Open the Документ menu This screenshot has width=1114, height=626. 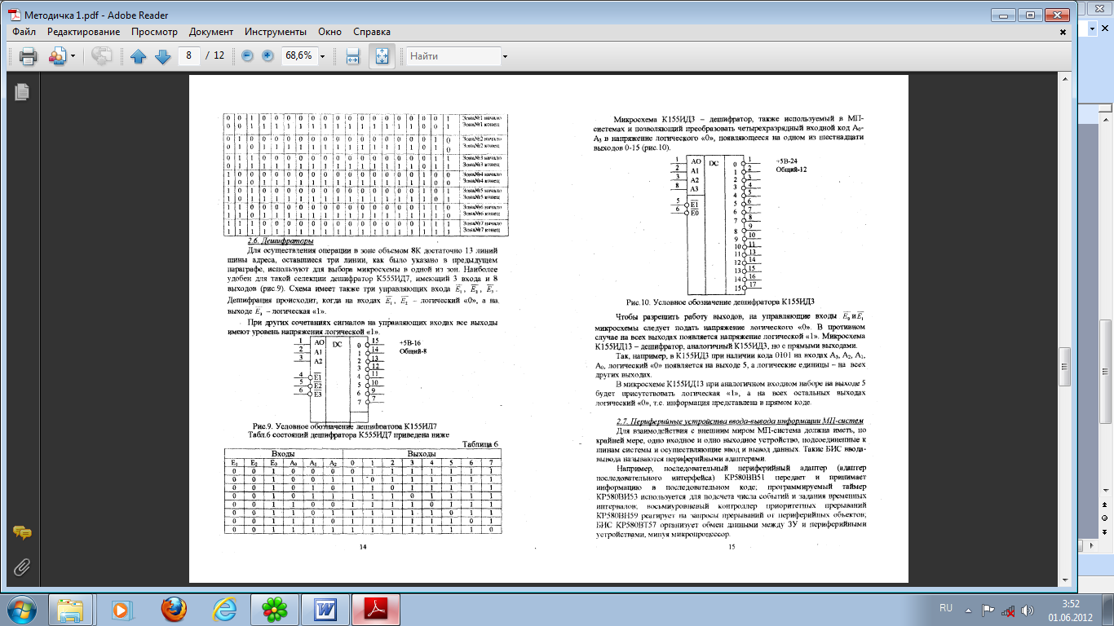(211, 32)
